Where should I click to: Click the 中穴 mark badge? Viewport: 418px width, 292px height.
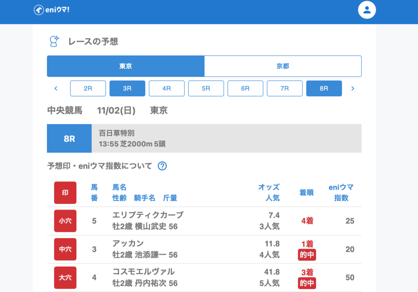coord(65,249)
